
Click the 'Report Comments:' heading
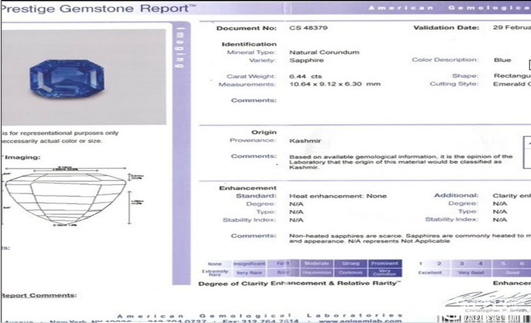[x=39, y=295]
